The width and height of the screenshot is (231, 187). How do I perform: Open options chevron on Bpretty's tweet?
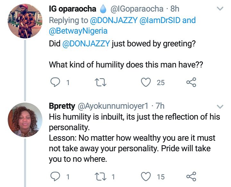tap(220, 106)
